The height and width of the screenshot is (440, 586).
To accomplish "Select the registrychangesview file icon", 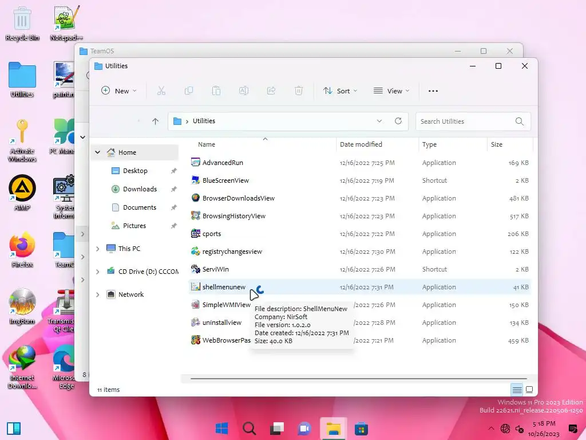I will [x=196, y=252].
